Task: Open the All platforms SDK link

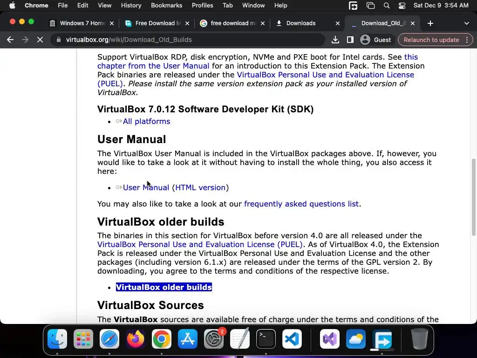Action: pos(146,121)
